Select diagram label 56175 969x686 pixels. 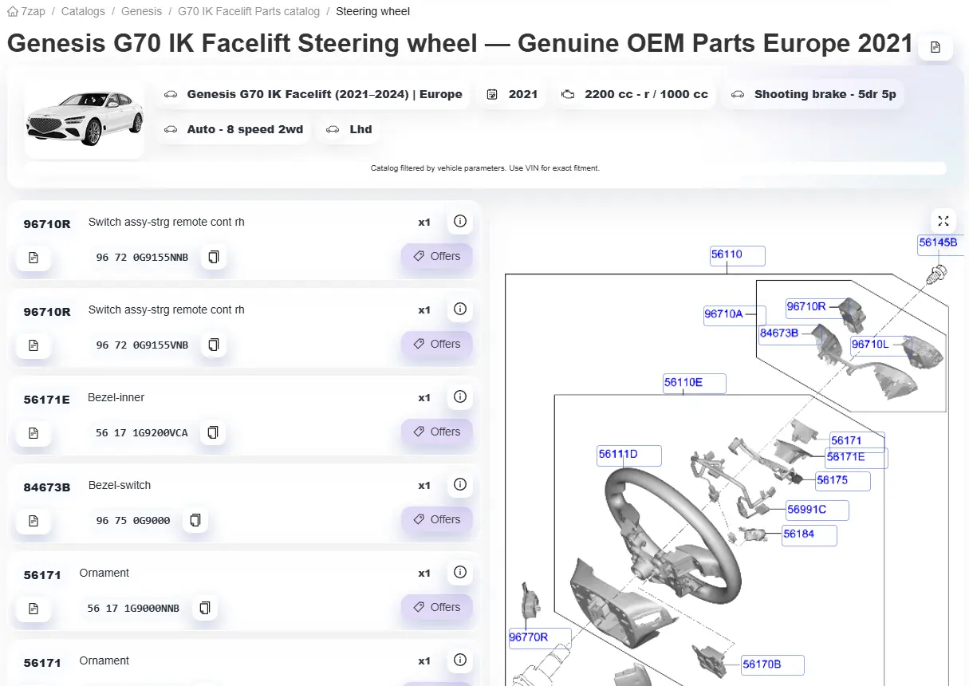pos(842,481)
